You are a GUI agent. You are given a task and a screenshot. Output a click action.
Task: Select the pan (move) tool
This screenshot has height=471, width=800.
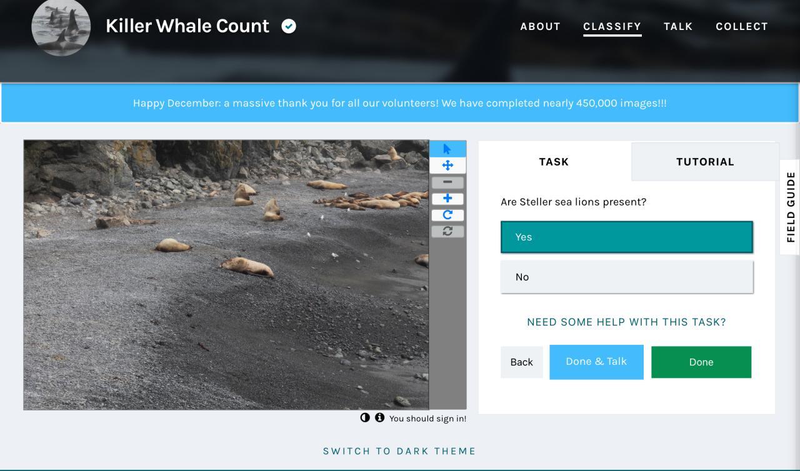(447, 166)
